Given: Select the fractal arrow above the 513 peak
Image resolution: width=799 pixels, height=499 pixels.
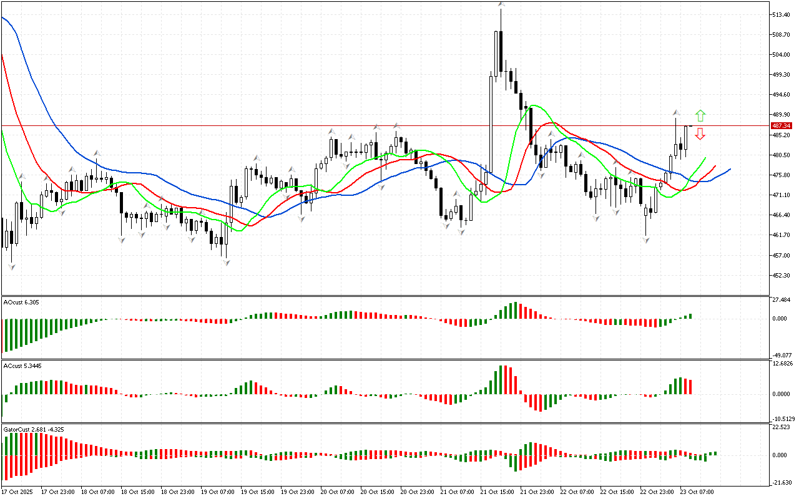Looking at the screenshot, I should pos(501,4).
